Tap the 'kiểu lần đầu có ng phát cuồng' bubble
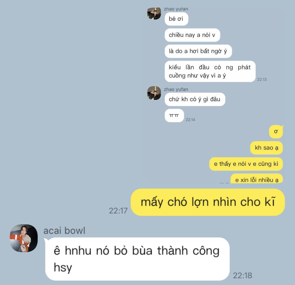The image size is (295, 285). tap(210, 71)
